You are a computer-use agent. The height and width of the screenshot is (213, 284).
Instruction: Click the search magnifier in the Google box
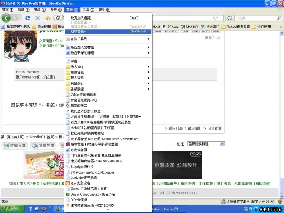(x=279, y=18)
